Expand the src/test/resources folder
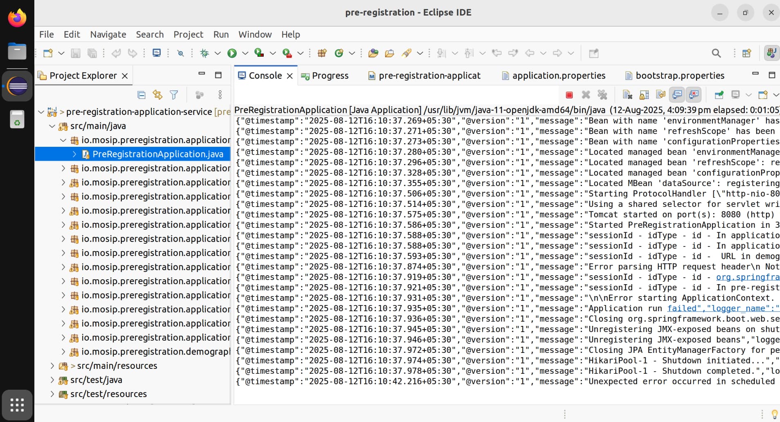The width and height of the screenshot is (780, 422). [52, 394]
